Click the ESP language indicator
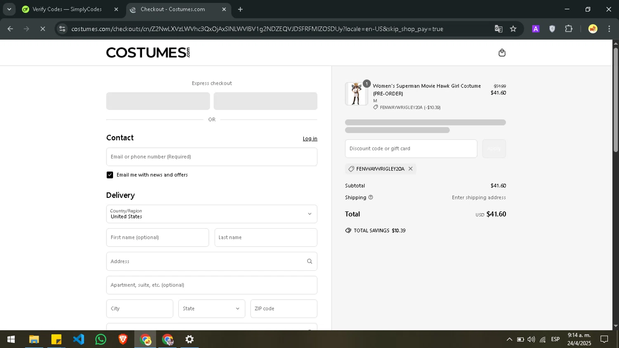The image size is (619, 348). coord(555,339)
